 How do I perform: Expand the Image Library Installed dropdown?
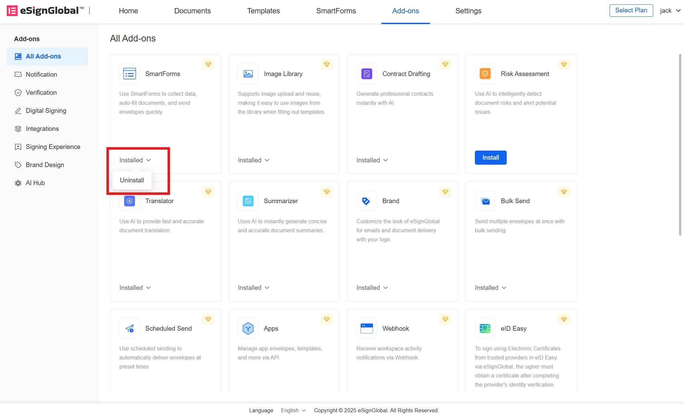(253, 160)
